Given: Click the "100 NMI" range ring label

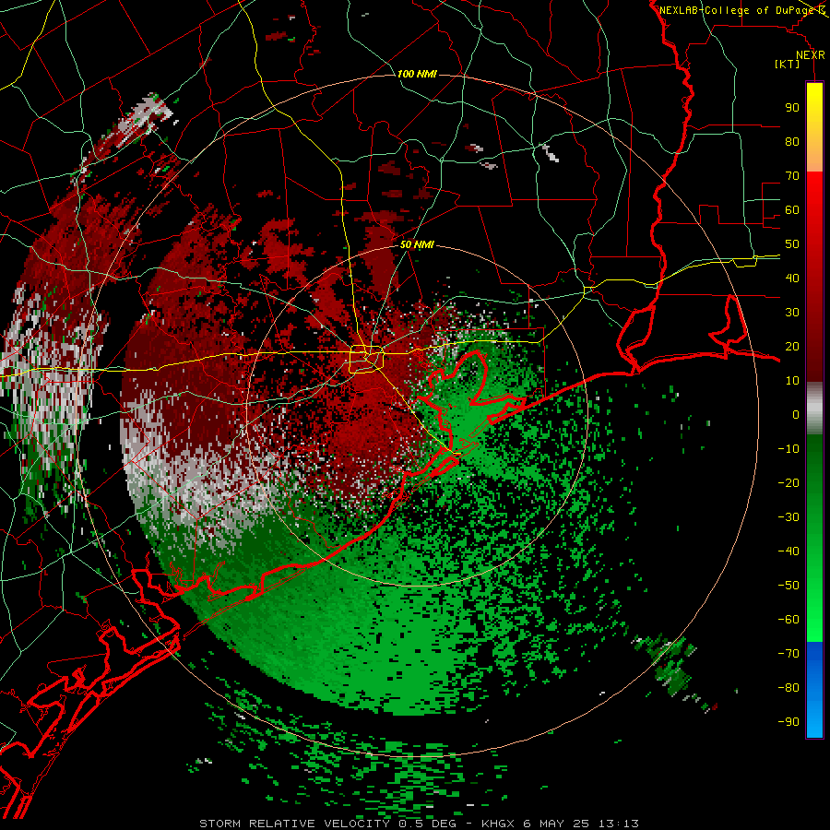Looking at the screenshot, I should (417, 74).
